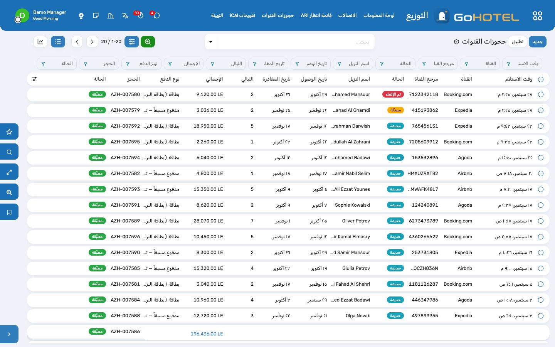The width and height of the screenshot is (555, 347).
Task: Click the star favorites sidebar button
Action: (9, 132)
